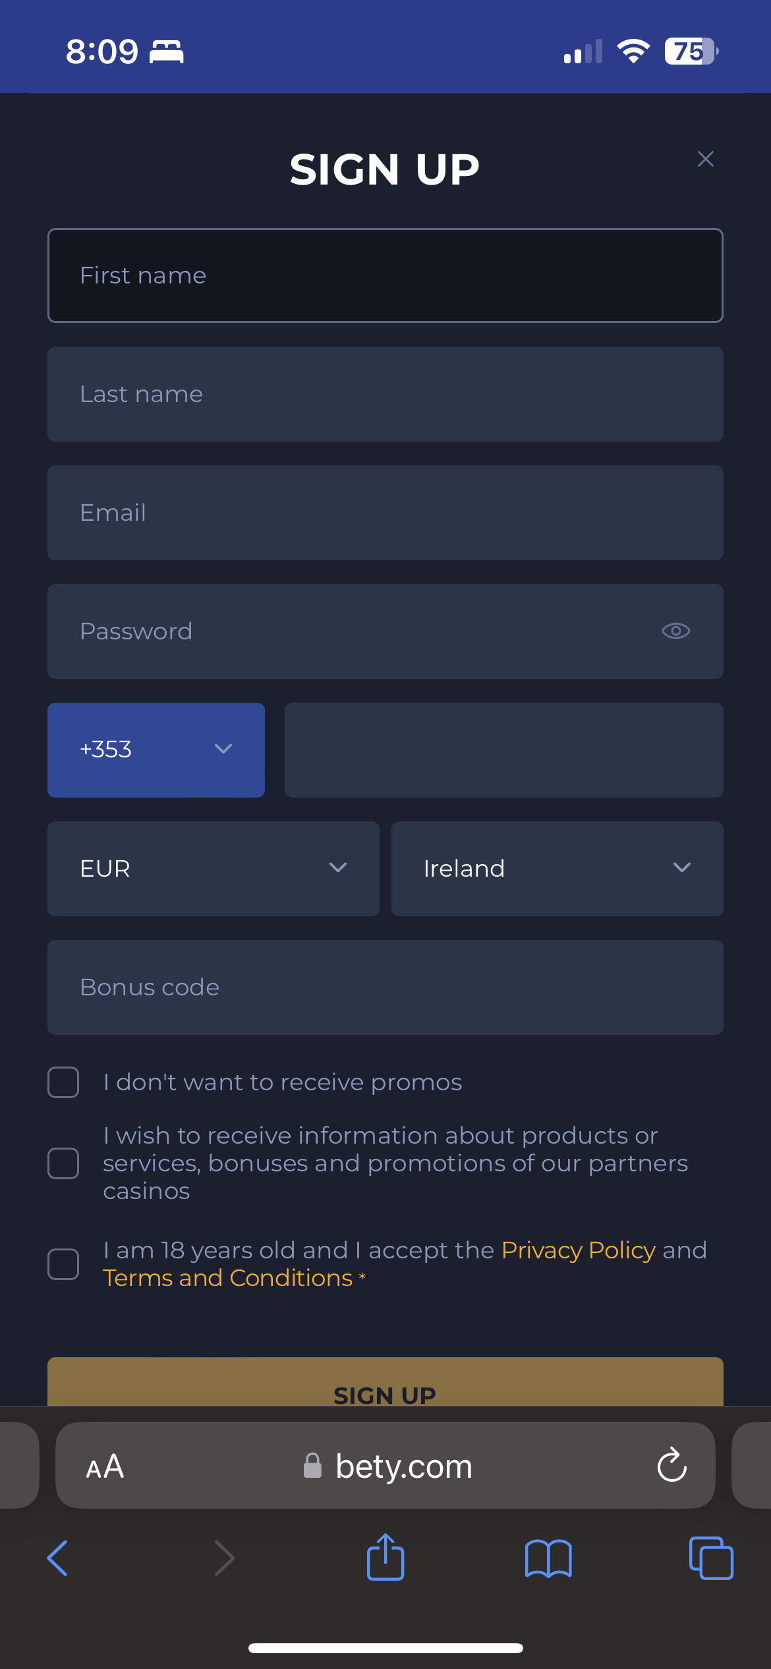Tap the Safari reload page icon
771x1669 pixels.
coord(671,1466)
